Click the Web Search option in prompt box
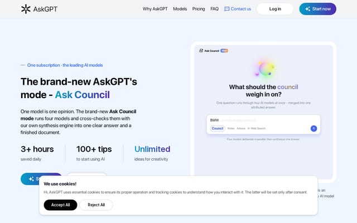Viewport: 357px width, 223px height. tap(257, 129)
